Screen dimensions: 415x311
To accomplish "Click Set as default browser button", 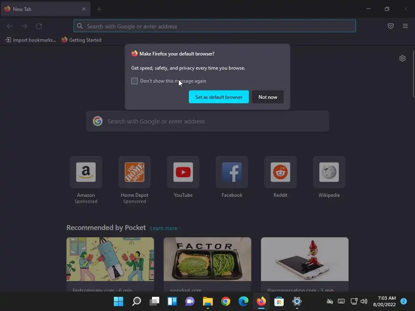I will tap(218, 97).
